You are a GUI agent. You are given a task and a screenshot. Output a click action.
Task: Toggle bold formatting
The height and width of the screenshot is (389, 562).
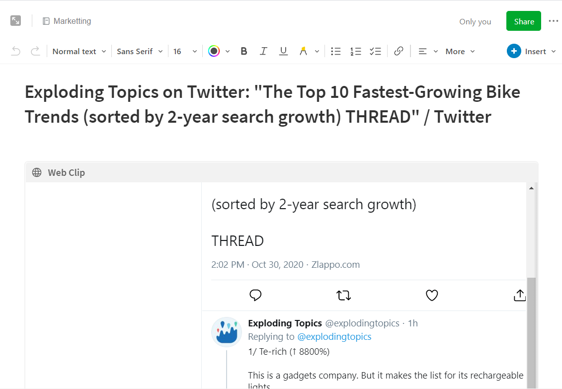pos(244,51)
